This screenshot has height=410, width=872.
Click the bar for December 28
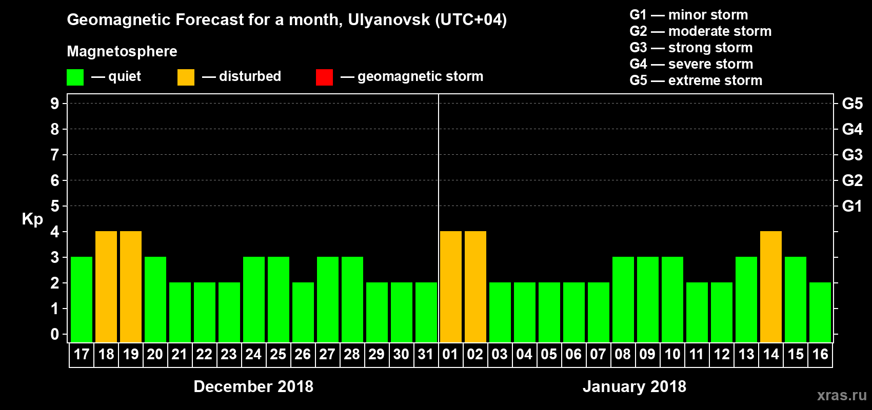pos(352,299)
